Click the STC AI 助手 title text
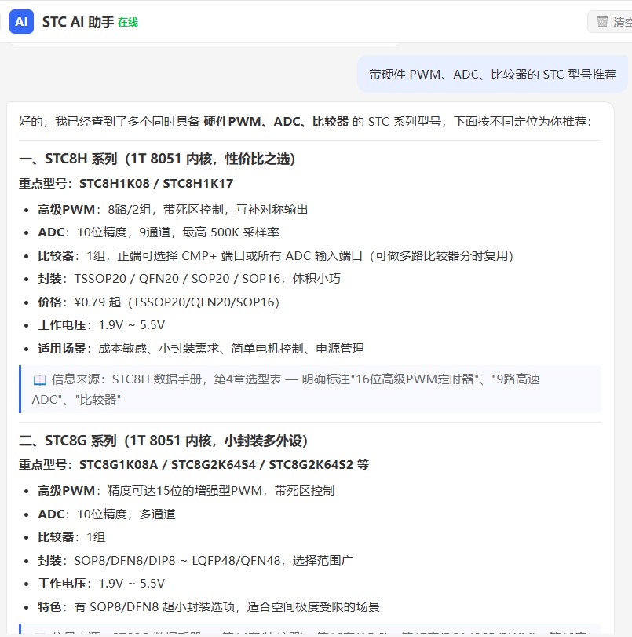This screenshot has width=632, height=637. pyautogui.click(x=78, y=22)
